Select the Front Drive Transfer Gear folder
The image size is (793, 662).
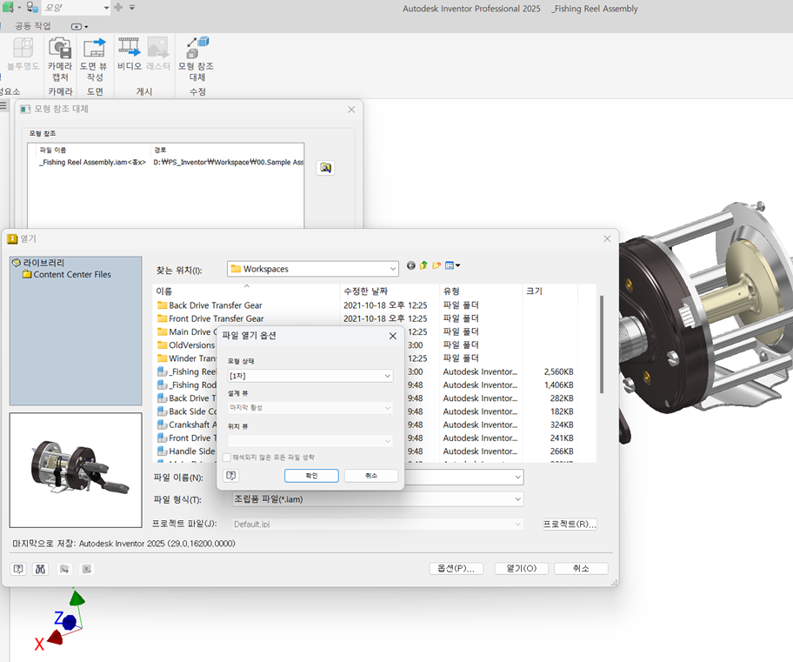coord(211,318)
